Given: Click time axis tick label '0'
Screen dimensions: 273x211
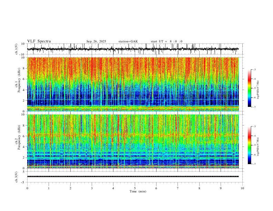Looking at the screenshot, I should [x=27, y=188].
